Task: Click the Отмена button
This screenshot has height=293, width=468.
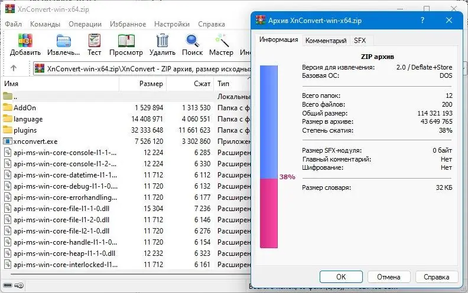Action: (x=389, y=277)
